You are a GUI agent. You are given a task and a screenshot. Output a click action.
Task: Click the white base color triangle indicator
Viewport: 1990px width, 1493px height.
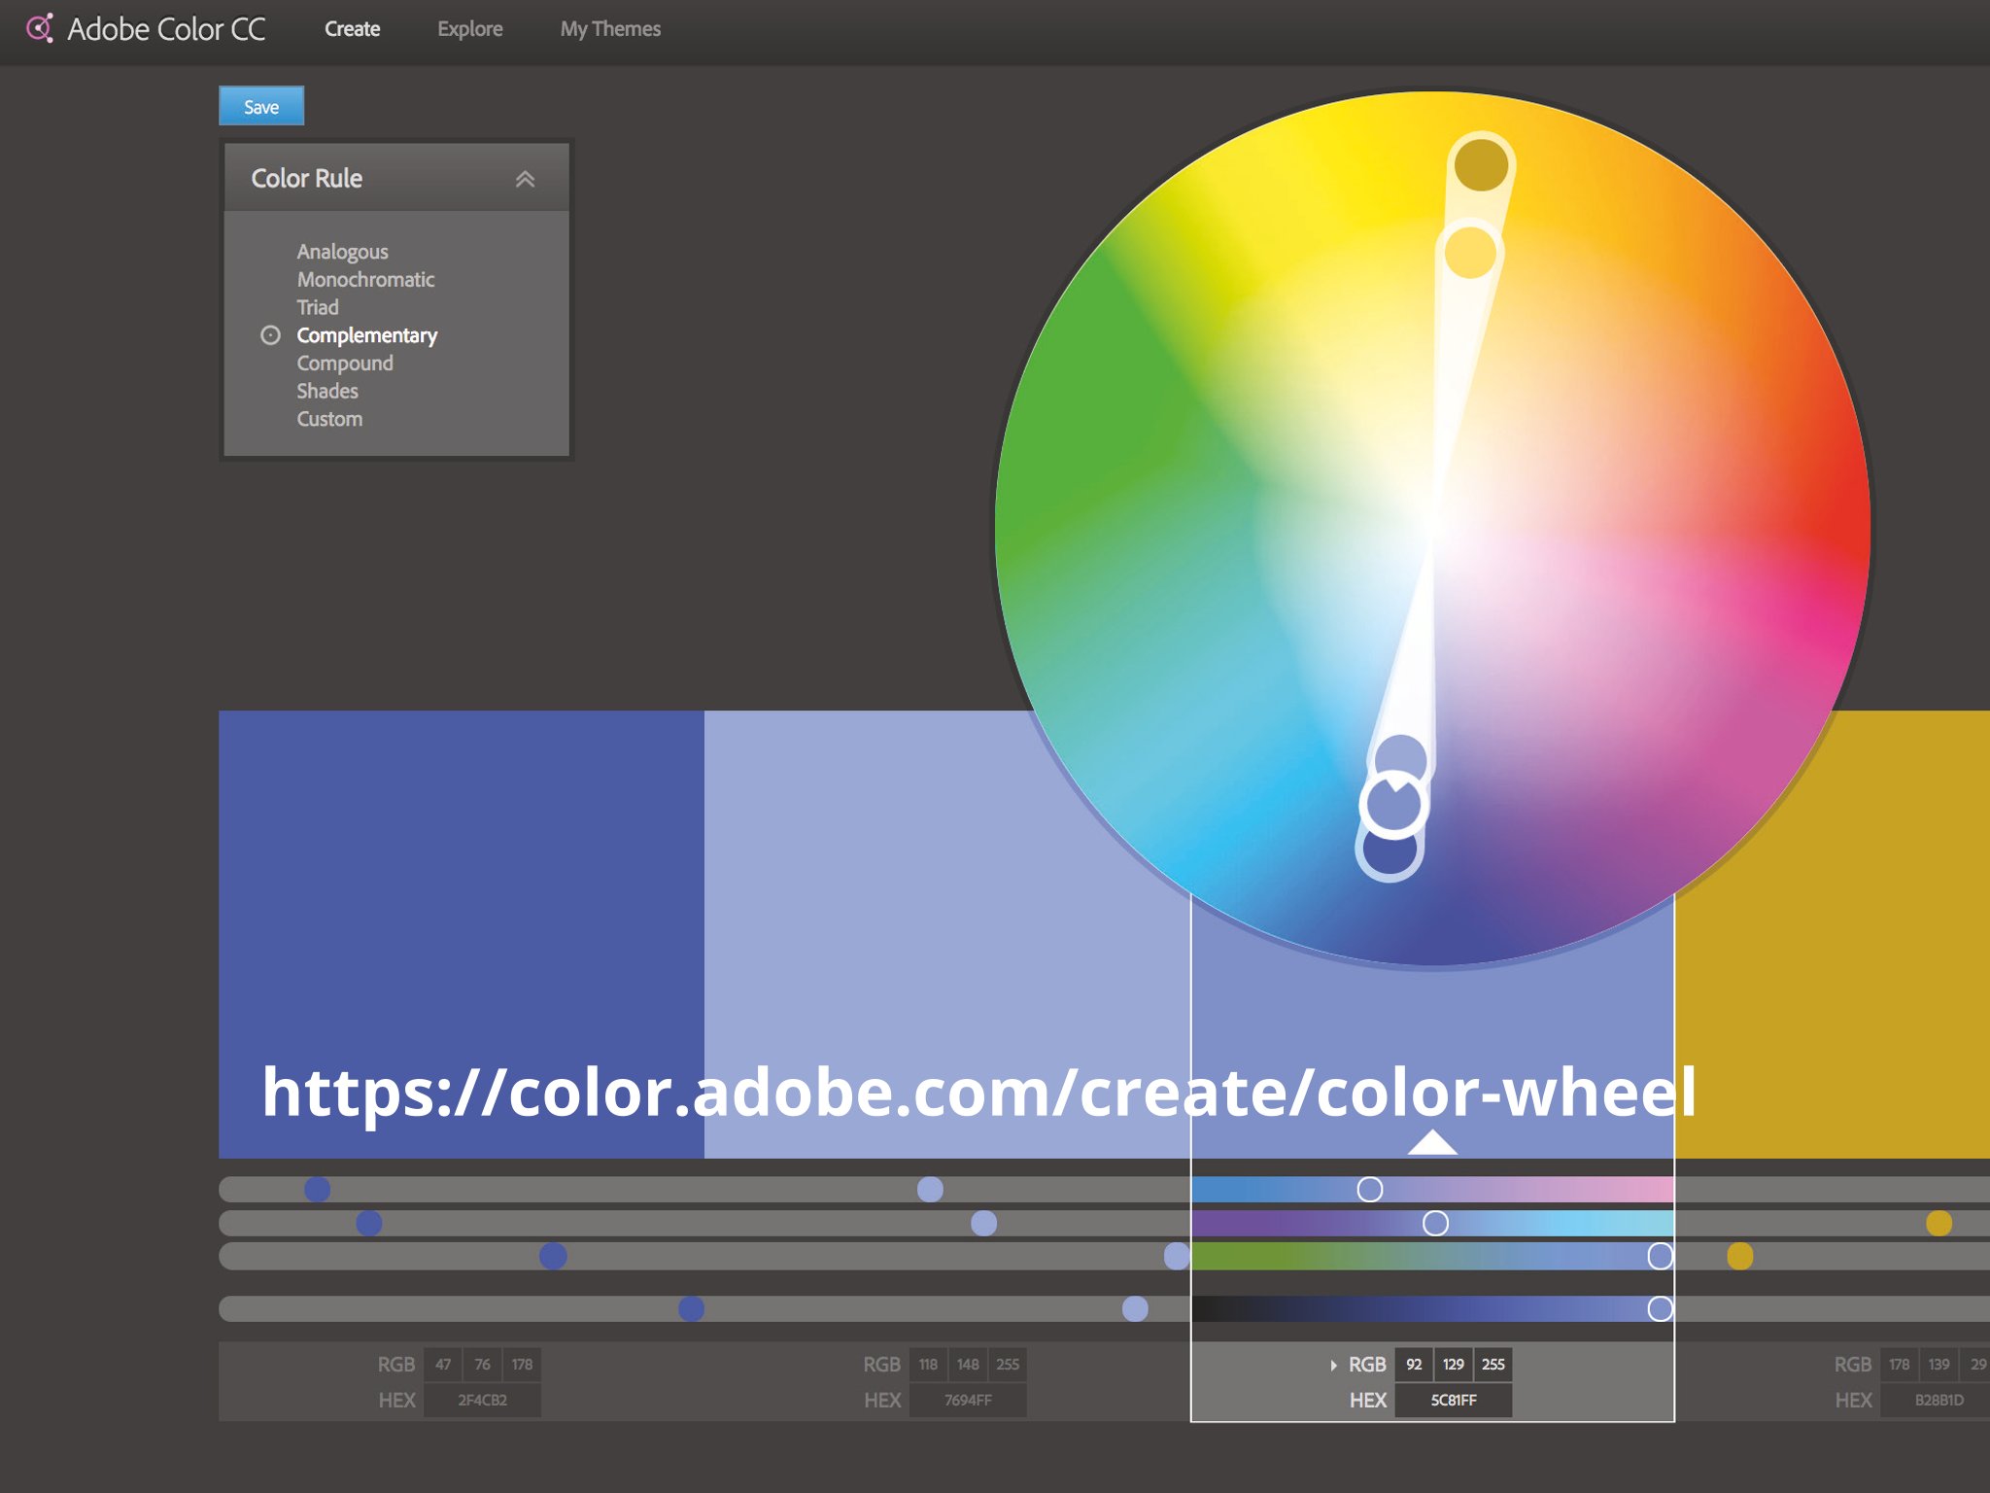click(1431, 1142)
